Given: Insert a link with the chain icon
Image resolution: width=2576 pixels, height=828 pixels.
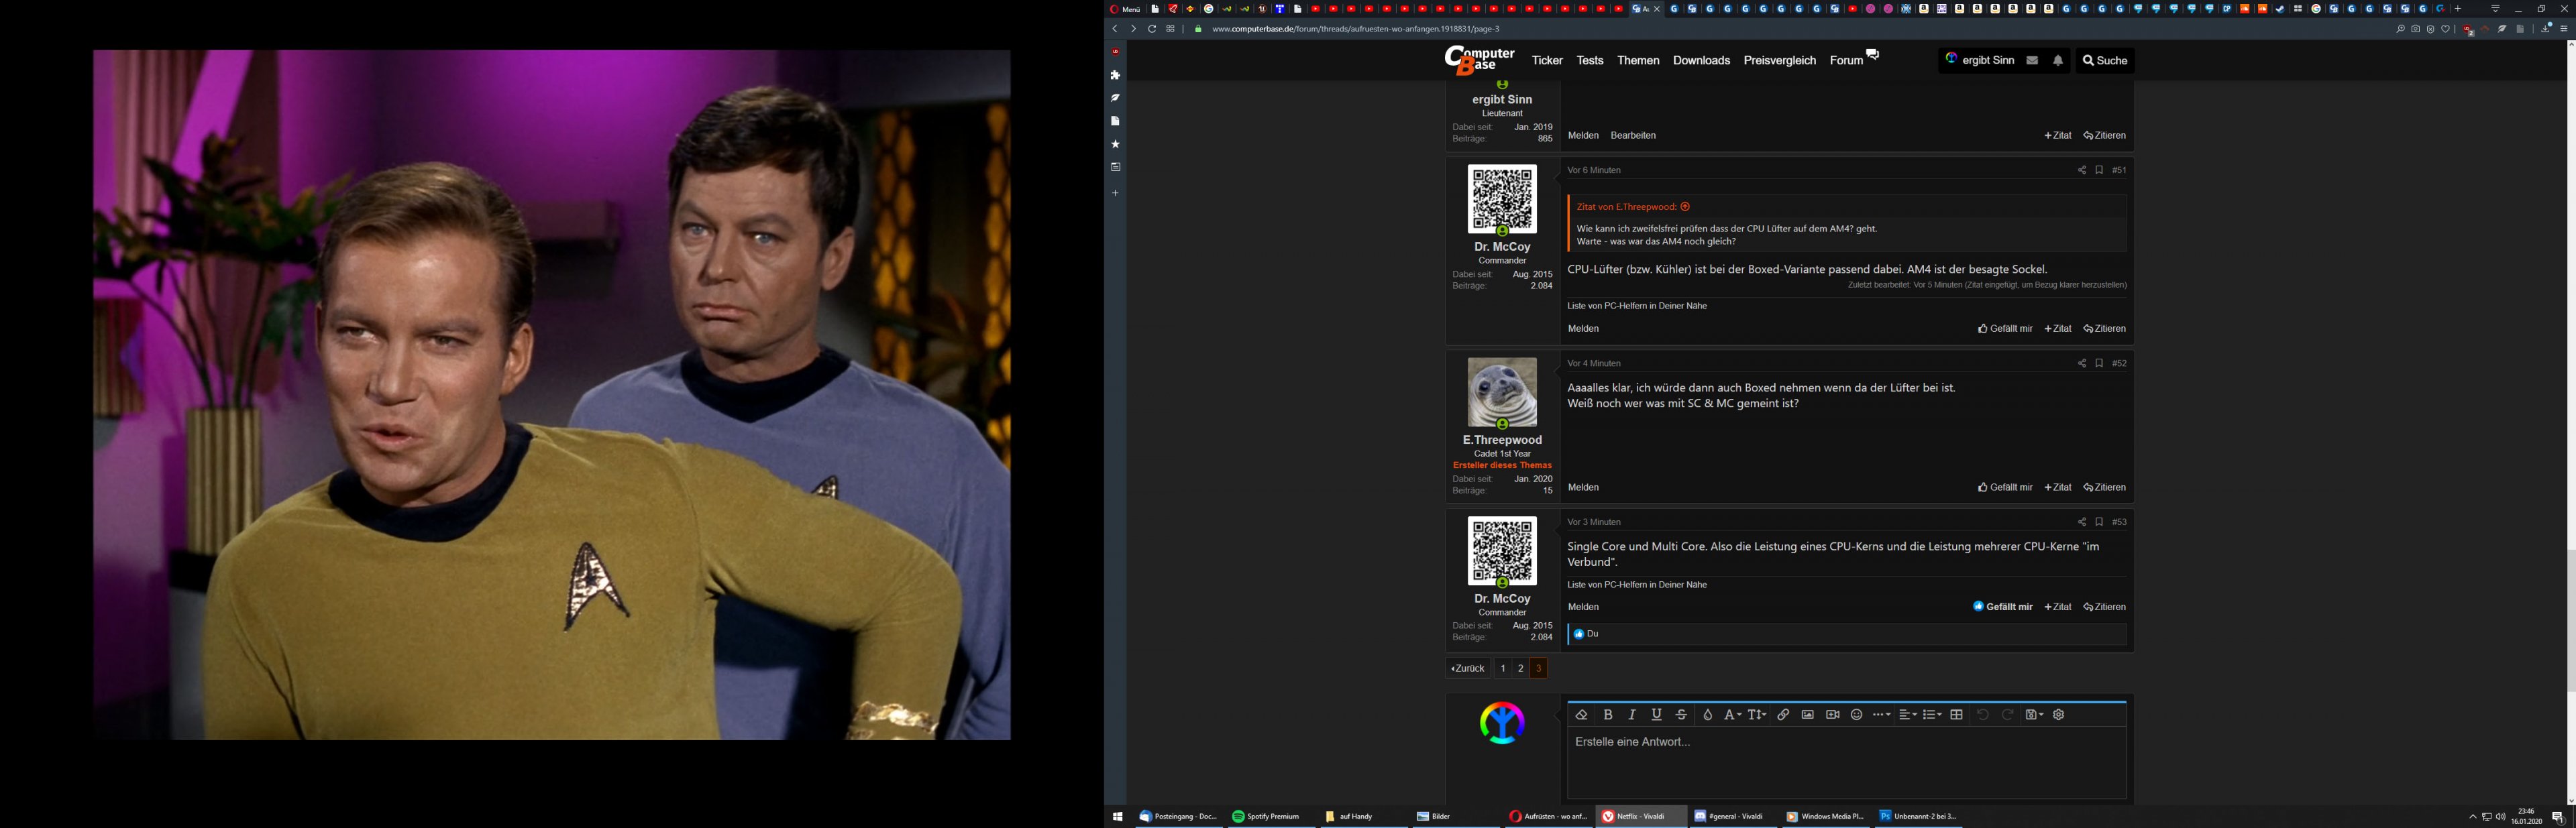Looking at the screenshot, I should point(1783,715).
